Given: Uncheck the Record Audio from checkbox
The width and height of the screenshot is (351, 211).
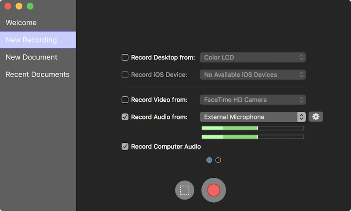Looking at the screenshot, I should (125, 117).
